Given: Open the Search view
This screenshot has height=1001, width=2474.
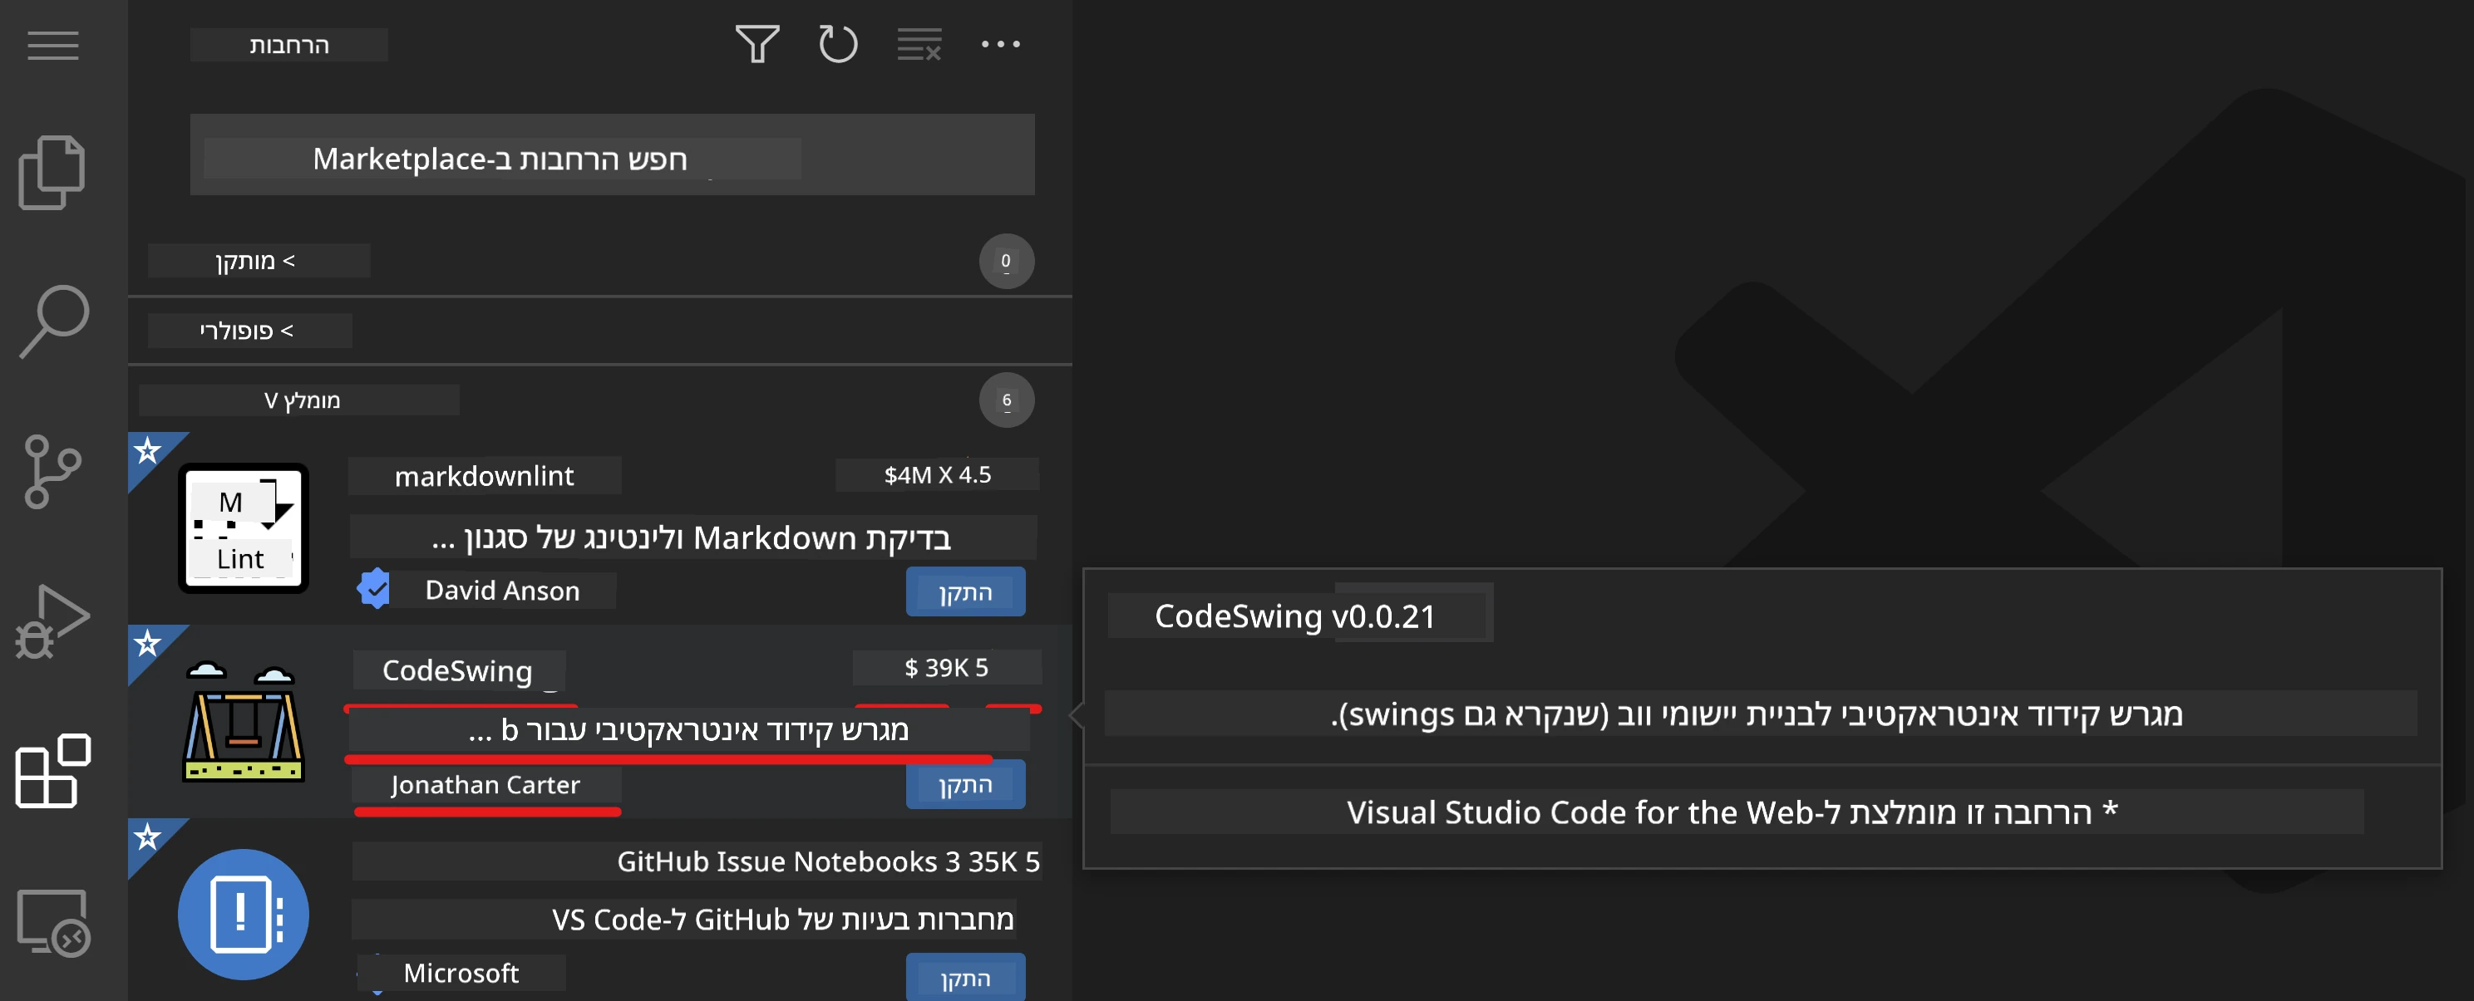Looking at the screenshot, I should [x=54, y=321].
